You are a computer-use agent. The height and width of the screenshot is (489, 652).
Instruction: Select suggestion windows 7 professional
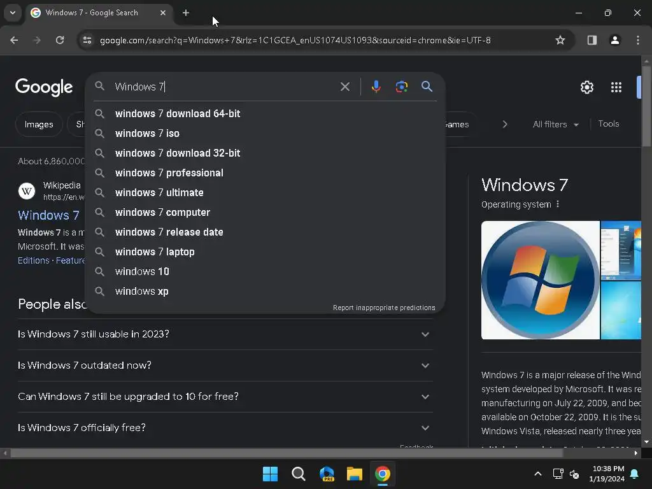[x=265, y=173]
